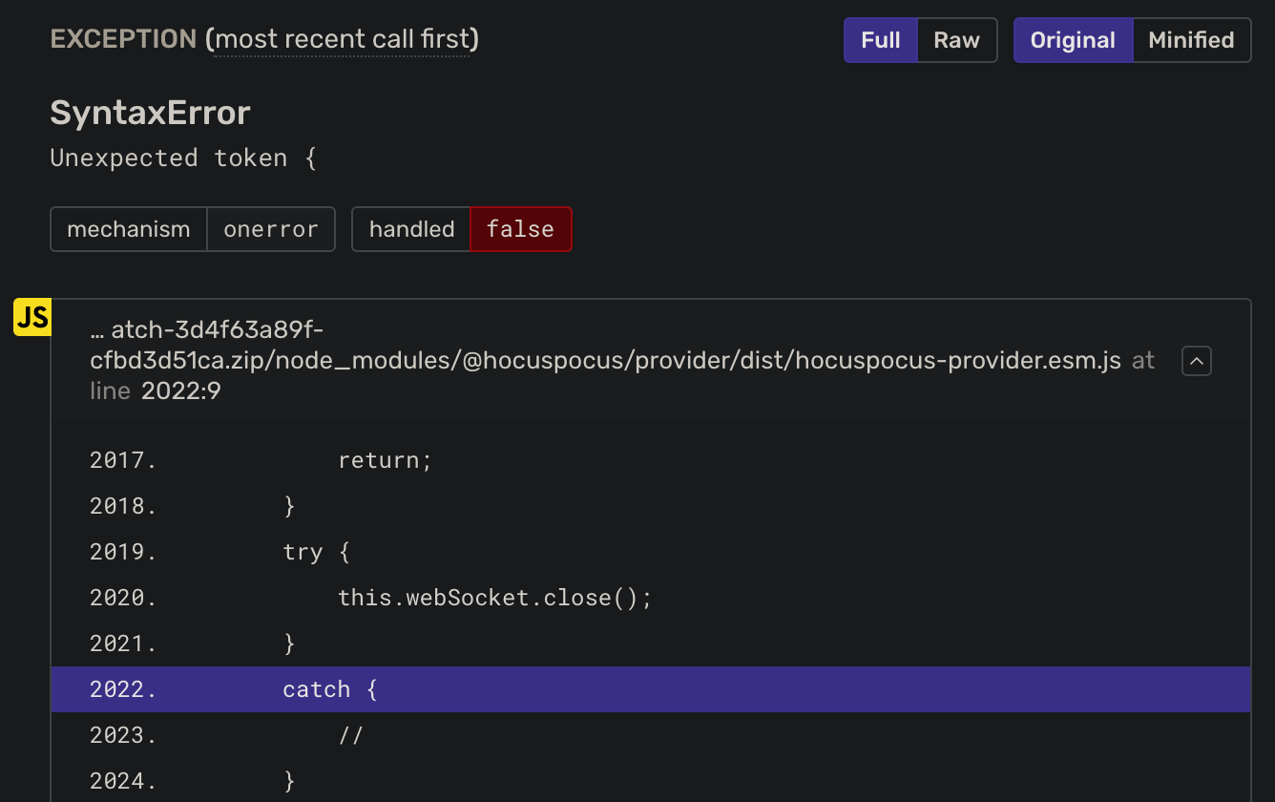
Task: Click the SyntaxError title text
Action: click(x=150, y=113)
